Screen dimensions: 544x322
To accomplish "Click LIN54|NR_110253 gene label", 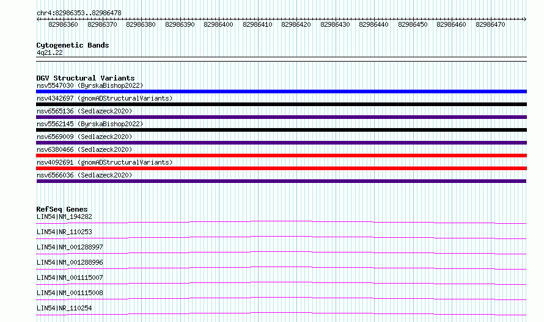I will click(64, 232).
